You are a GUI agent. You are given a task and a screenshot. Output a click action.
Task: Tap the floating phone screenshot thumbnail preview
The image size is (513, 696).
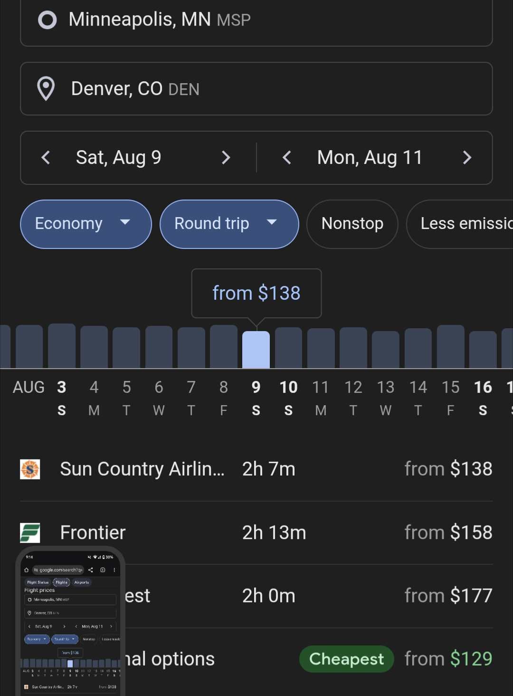click(70, 621)
